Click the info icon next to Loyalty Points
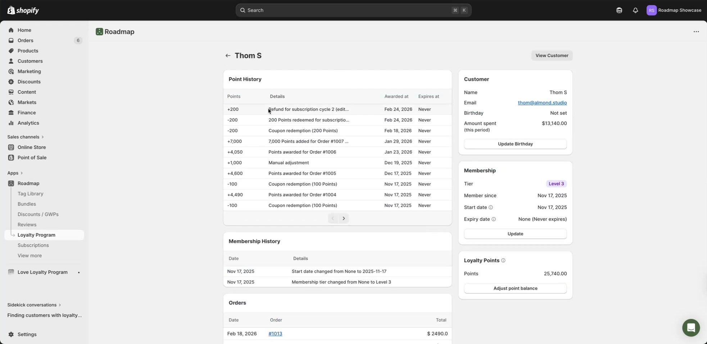Viewport: 707px width, 344px height. pyautogui.click(x=503, y=261)
